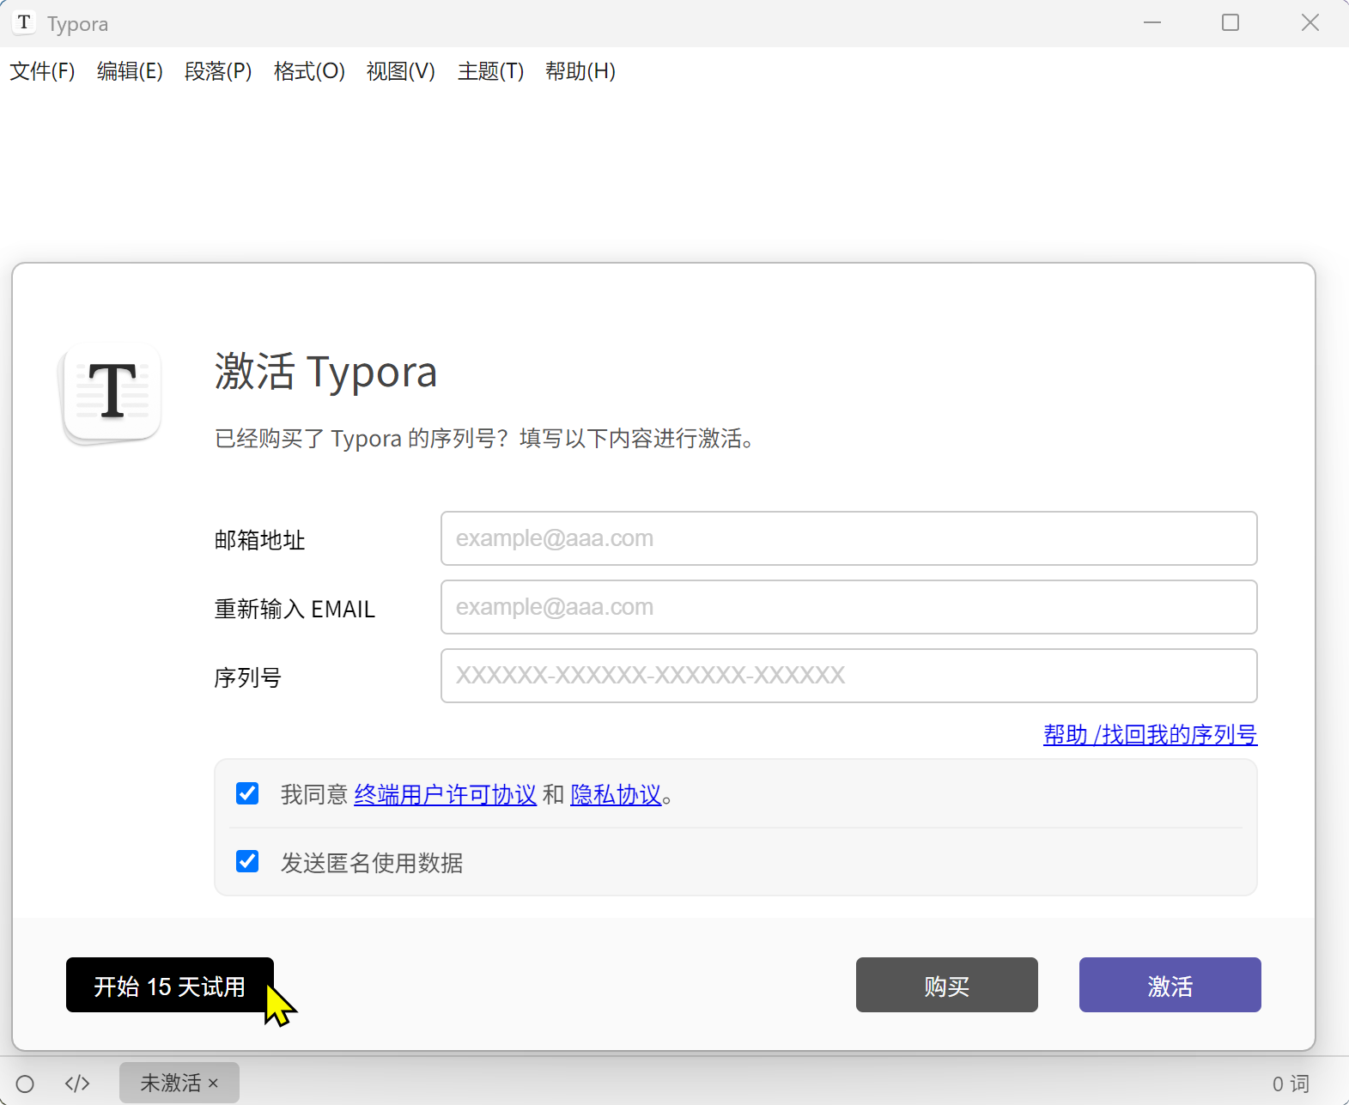Dismiss the 未激活 status badge
Viewport: 1349px width, 1105px height.
pyautogui.click(x=214, y=1084)
